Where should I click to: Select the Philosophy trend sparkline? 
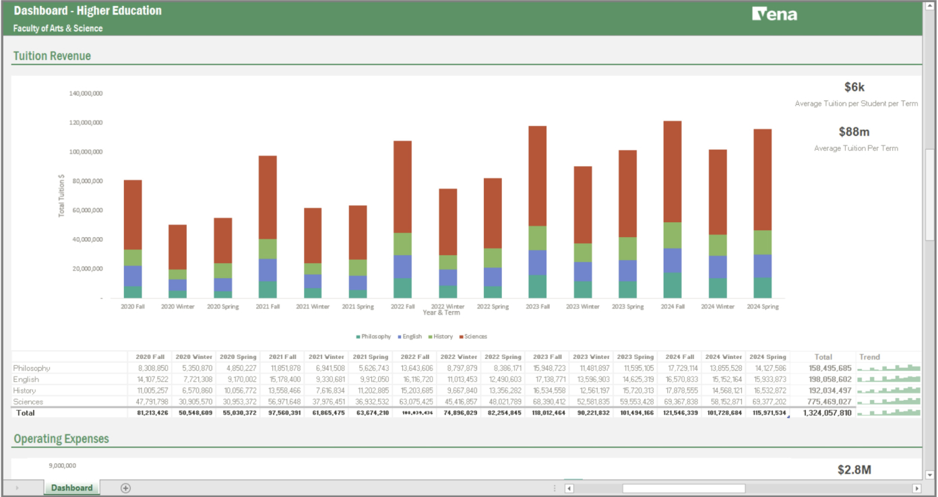(889, 368)
